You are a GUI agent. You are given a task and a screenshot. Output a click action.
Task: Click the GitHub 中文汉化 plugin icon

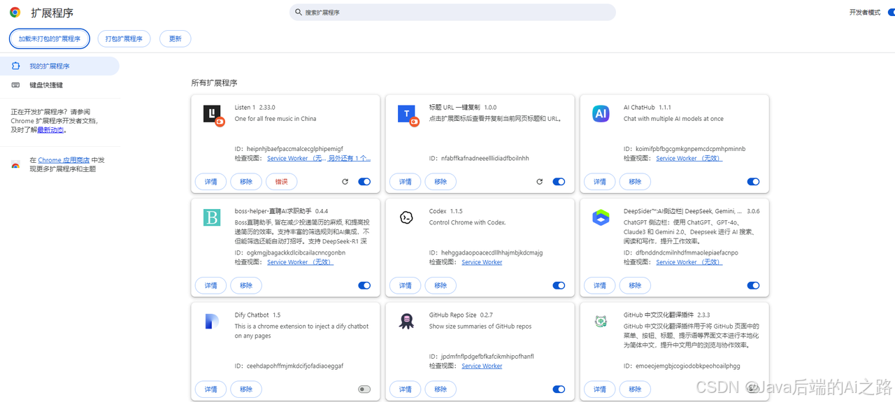coord(601,322)
